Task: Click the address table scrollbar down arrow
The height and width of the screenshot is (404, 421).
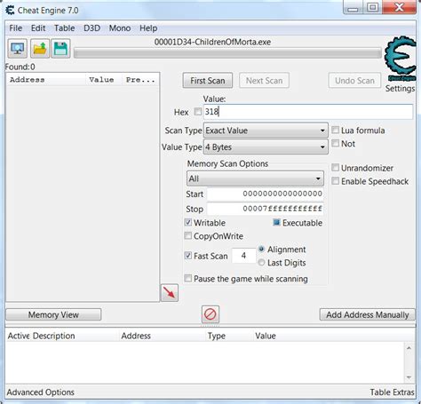Action: click(409, 377)
